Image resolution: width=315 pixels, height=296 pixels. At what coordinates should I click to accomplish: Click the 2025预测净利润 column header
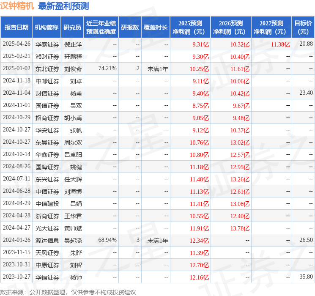[190, 27]
